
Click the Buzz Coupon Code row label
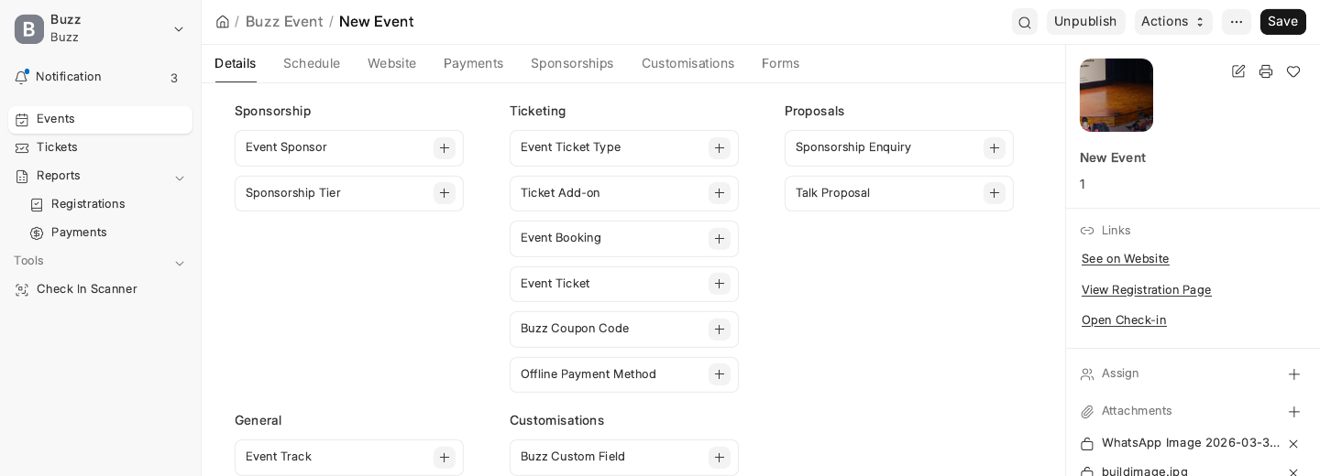coord(575,329)
